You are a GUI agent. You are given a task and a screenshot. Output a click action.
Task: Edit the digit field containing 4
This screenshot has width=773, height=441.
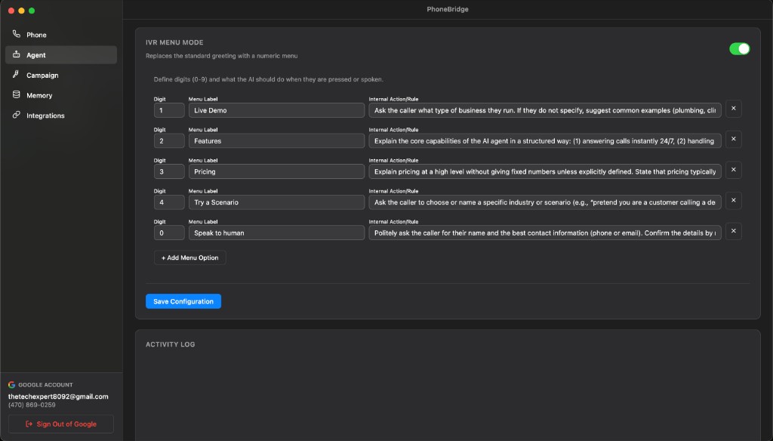[x=169, y=202]
